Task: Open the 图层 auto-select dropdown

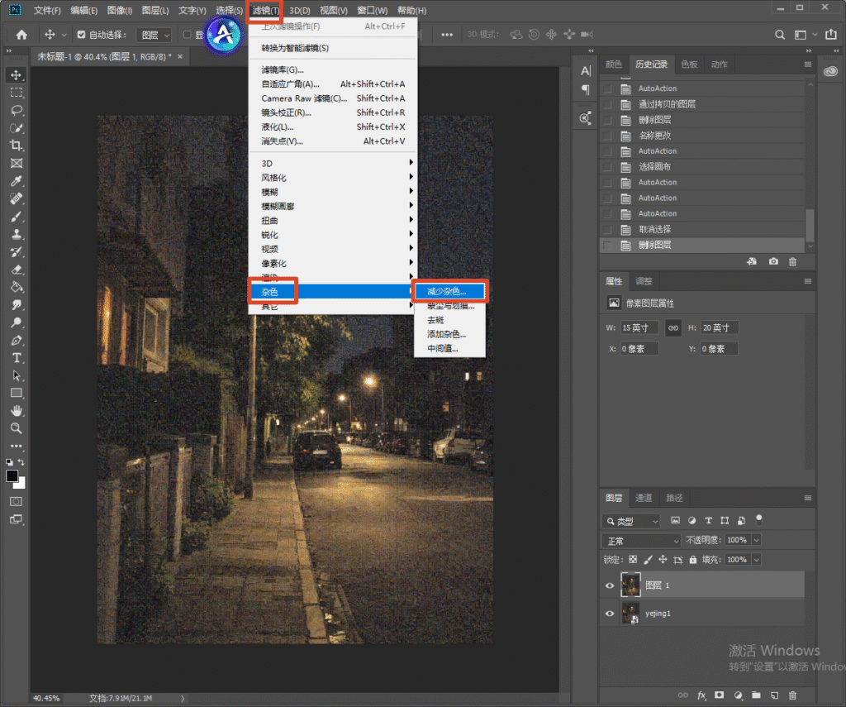Action: coord(154,35)
